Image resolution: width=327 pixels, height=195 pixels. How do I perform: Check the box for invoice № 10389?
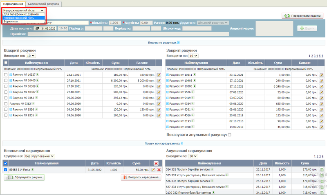(6, 86)
